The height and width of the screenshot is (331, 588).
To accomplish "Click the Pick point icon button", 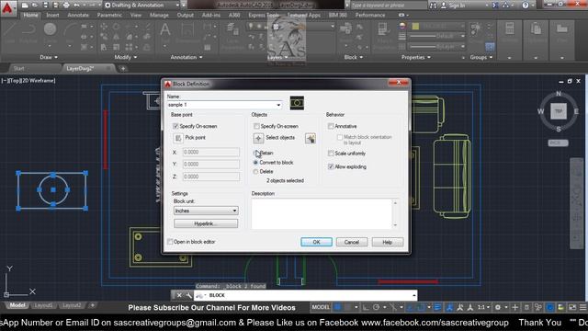I will [178, 138].
